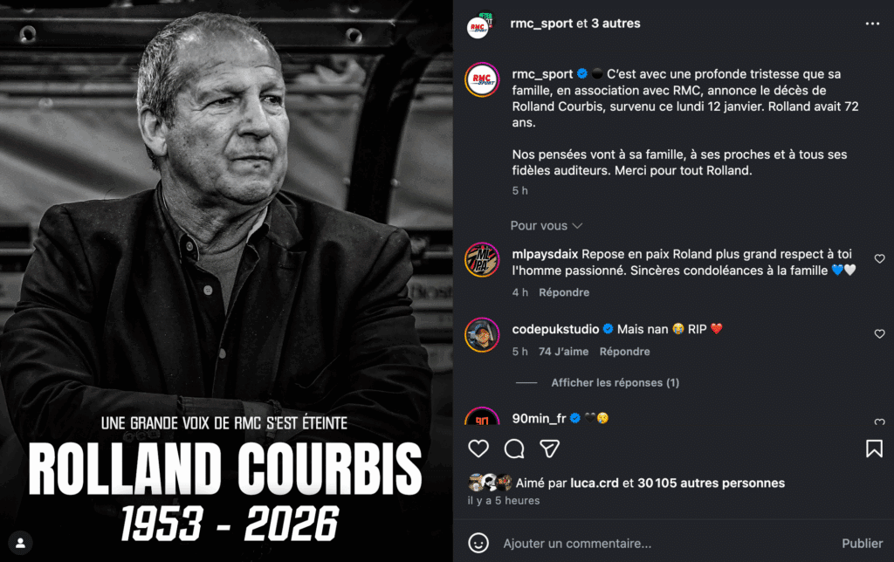View "74 J'aime" on codepukstudio's comment
This screenshot has height=562, width=894.
pyautogui.click(x=563, y=352)
